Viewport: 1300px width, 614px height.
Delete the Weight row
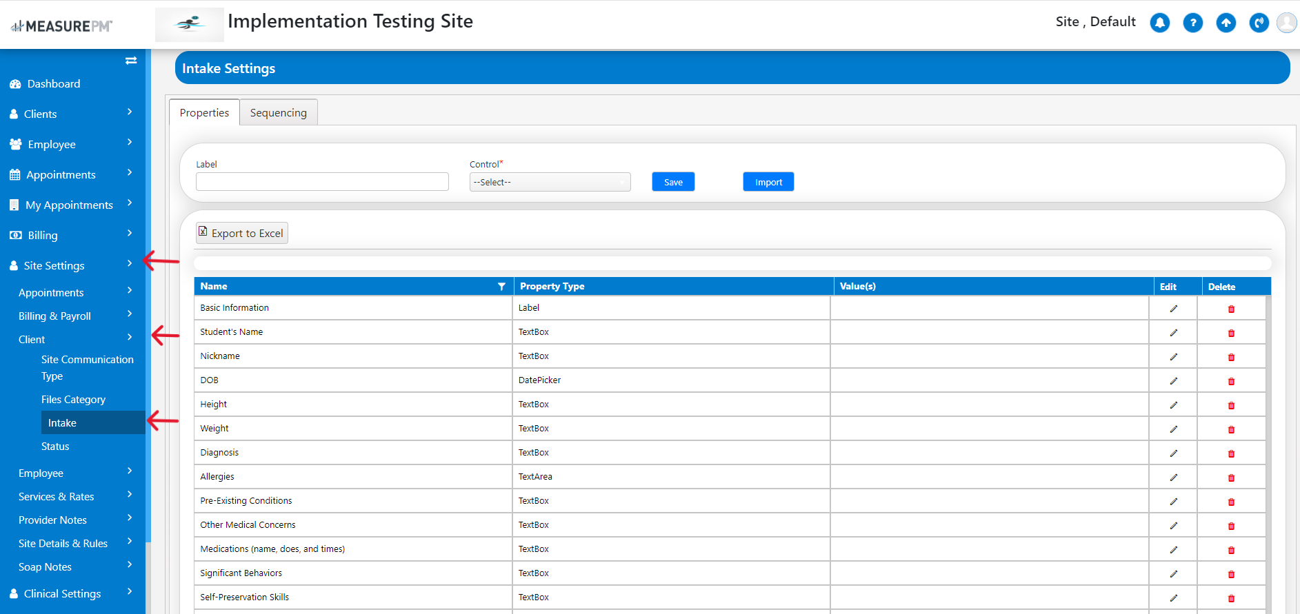tap(1231, 429)
